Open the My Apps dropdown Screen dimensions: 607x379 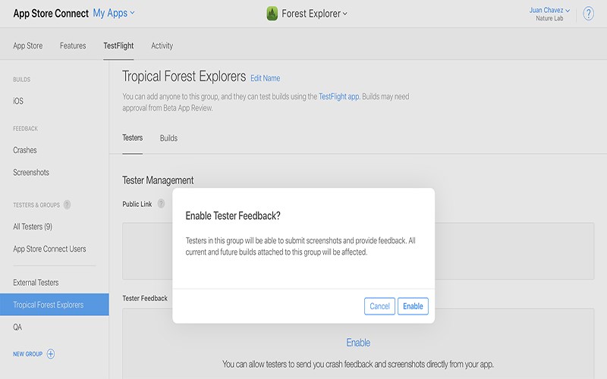tap(114, 13)
